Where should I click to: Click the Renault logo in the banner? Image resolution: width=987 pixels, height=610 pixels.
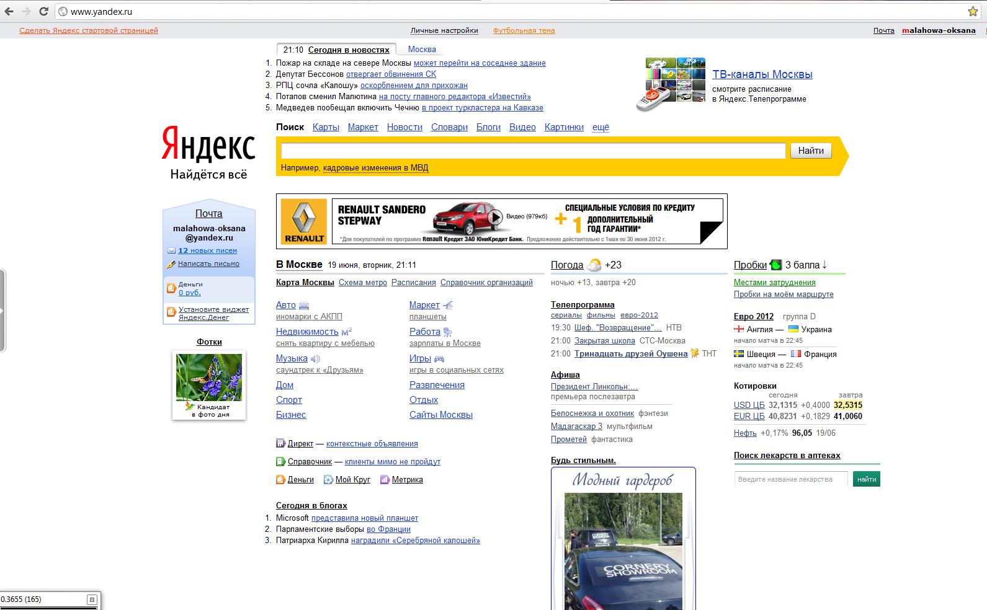coord(304,221)
